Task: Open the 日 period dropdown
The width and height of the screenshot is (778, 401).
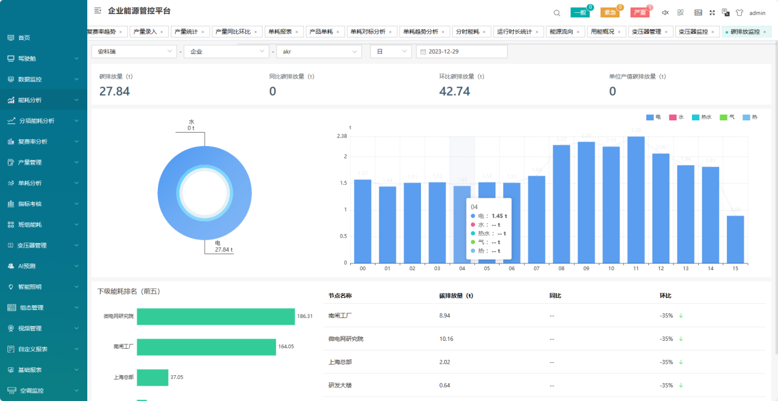Action: pyautogui.click(x=390, y=52)
